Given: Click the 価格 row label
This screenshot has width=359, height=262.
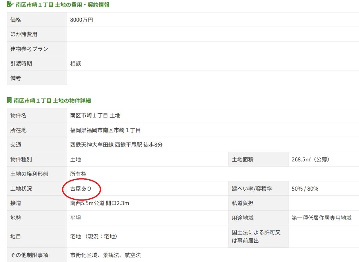Looking at the screenshot, I should tap(16, 20).
